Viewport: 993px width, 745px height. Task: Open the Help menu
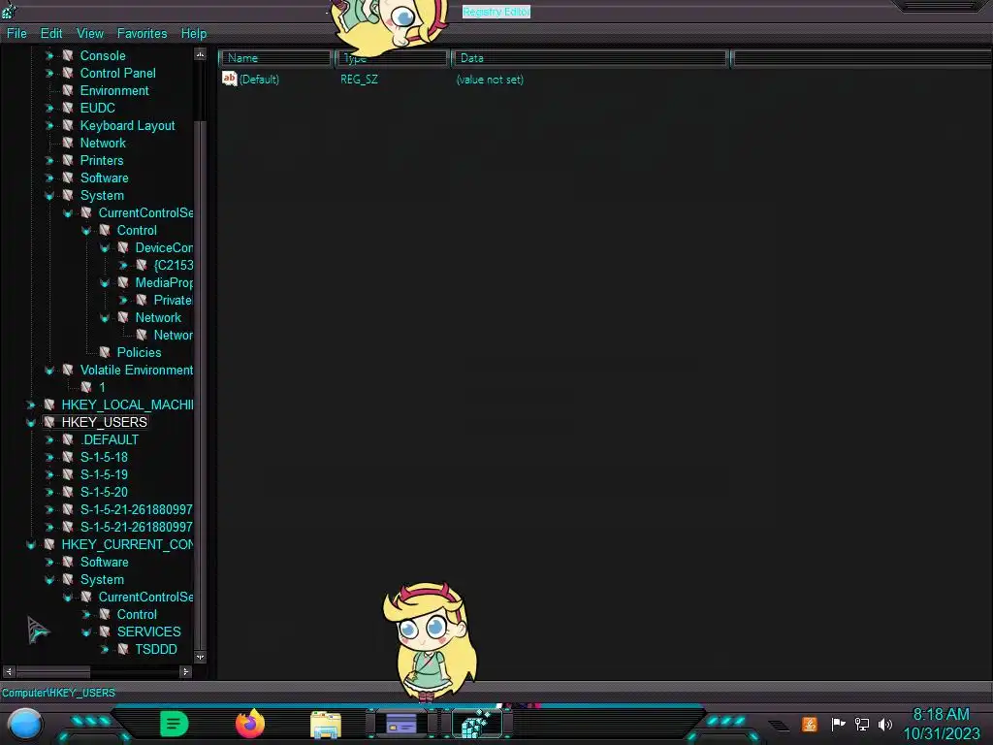pyautogui.click(x=194, y=34)
